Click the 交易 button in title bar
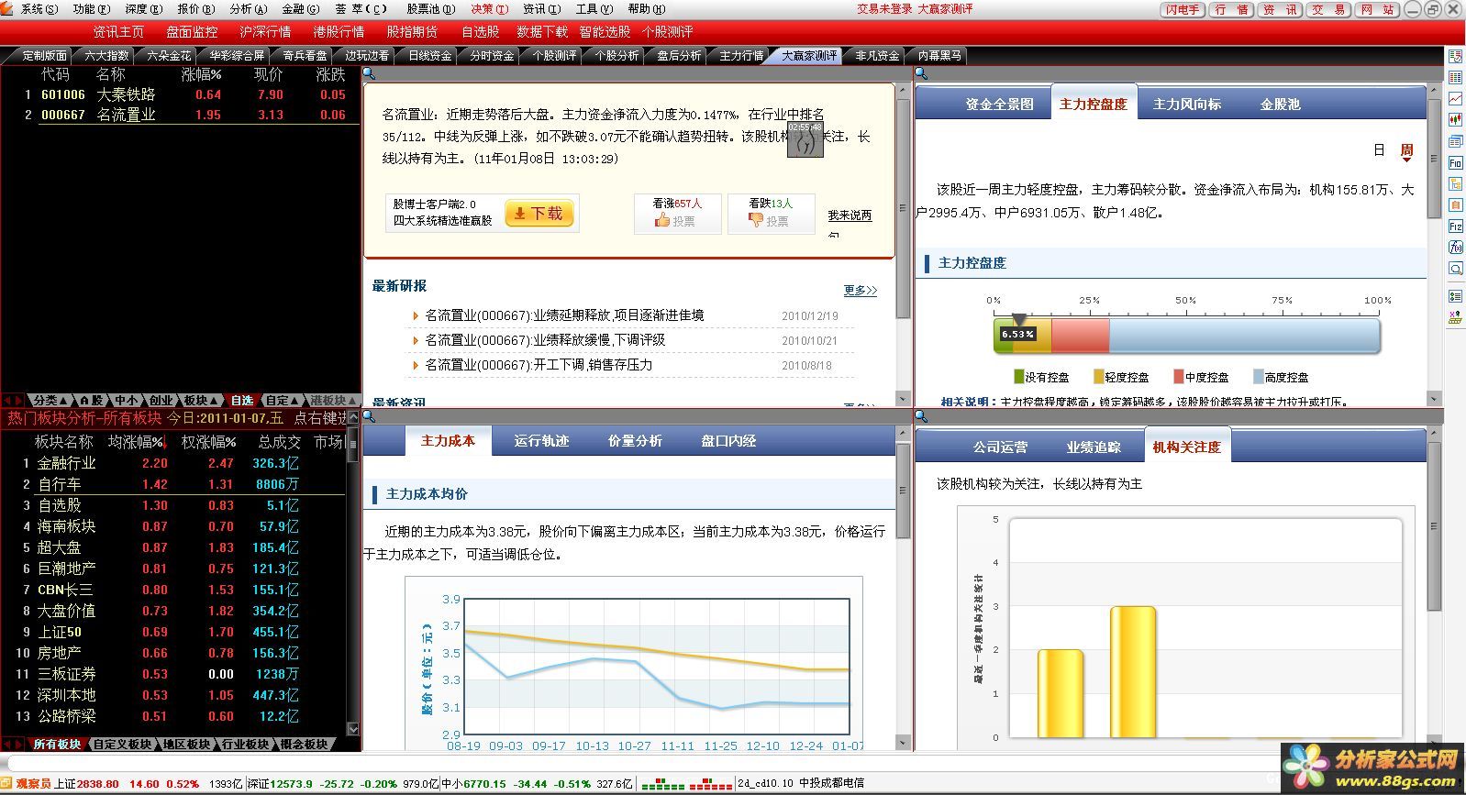The image size is (1466, 795). point(1328,9)
